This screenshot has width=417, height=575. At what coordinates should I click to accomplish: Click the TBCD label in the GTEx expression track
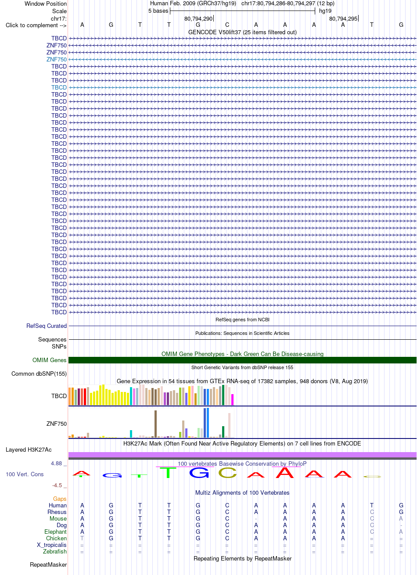[x=59, y=396]
